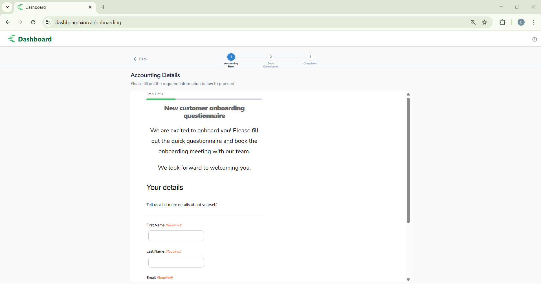This screenshot has width=541, height=287.
Task: Click the browser reload icon
Action: coord(33,22)
